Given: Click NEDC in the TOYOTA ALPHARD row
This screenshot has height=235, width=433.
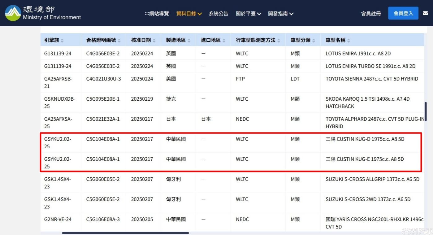Looking at the screenshot, I should tap(242, 119).
